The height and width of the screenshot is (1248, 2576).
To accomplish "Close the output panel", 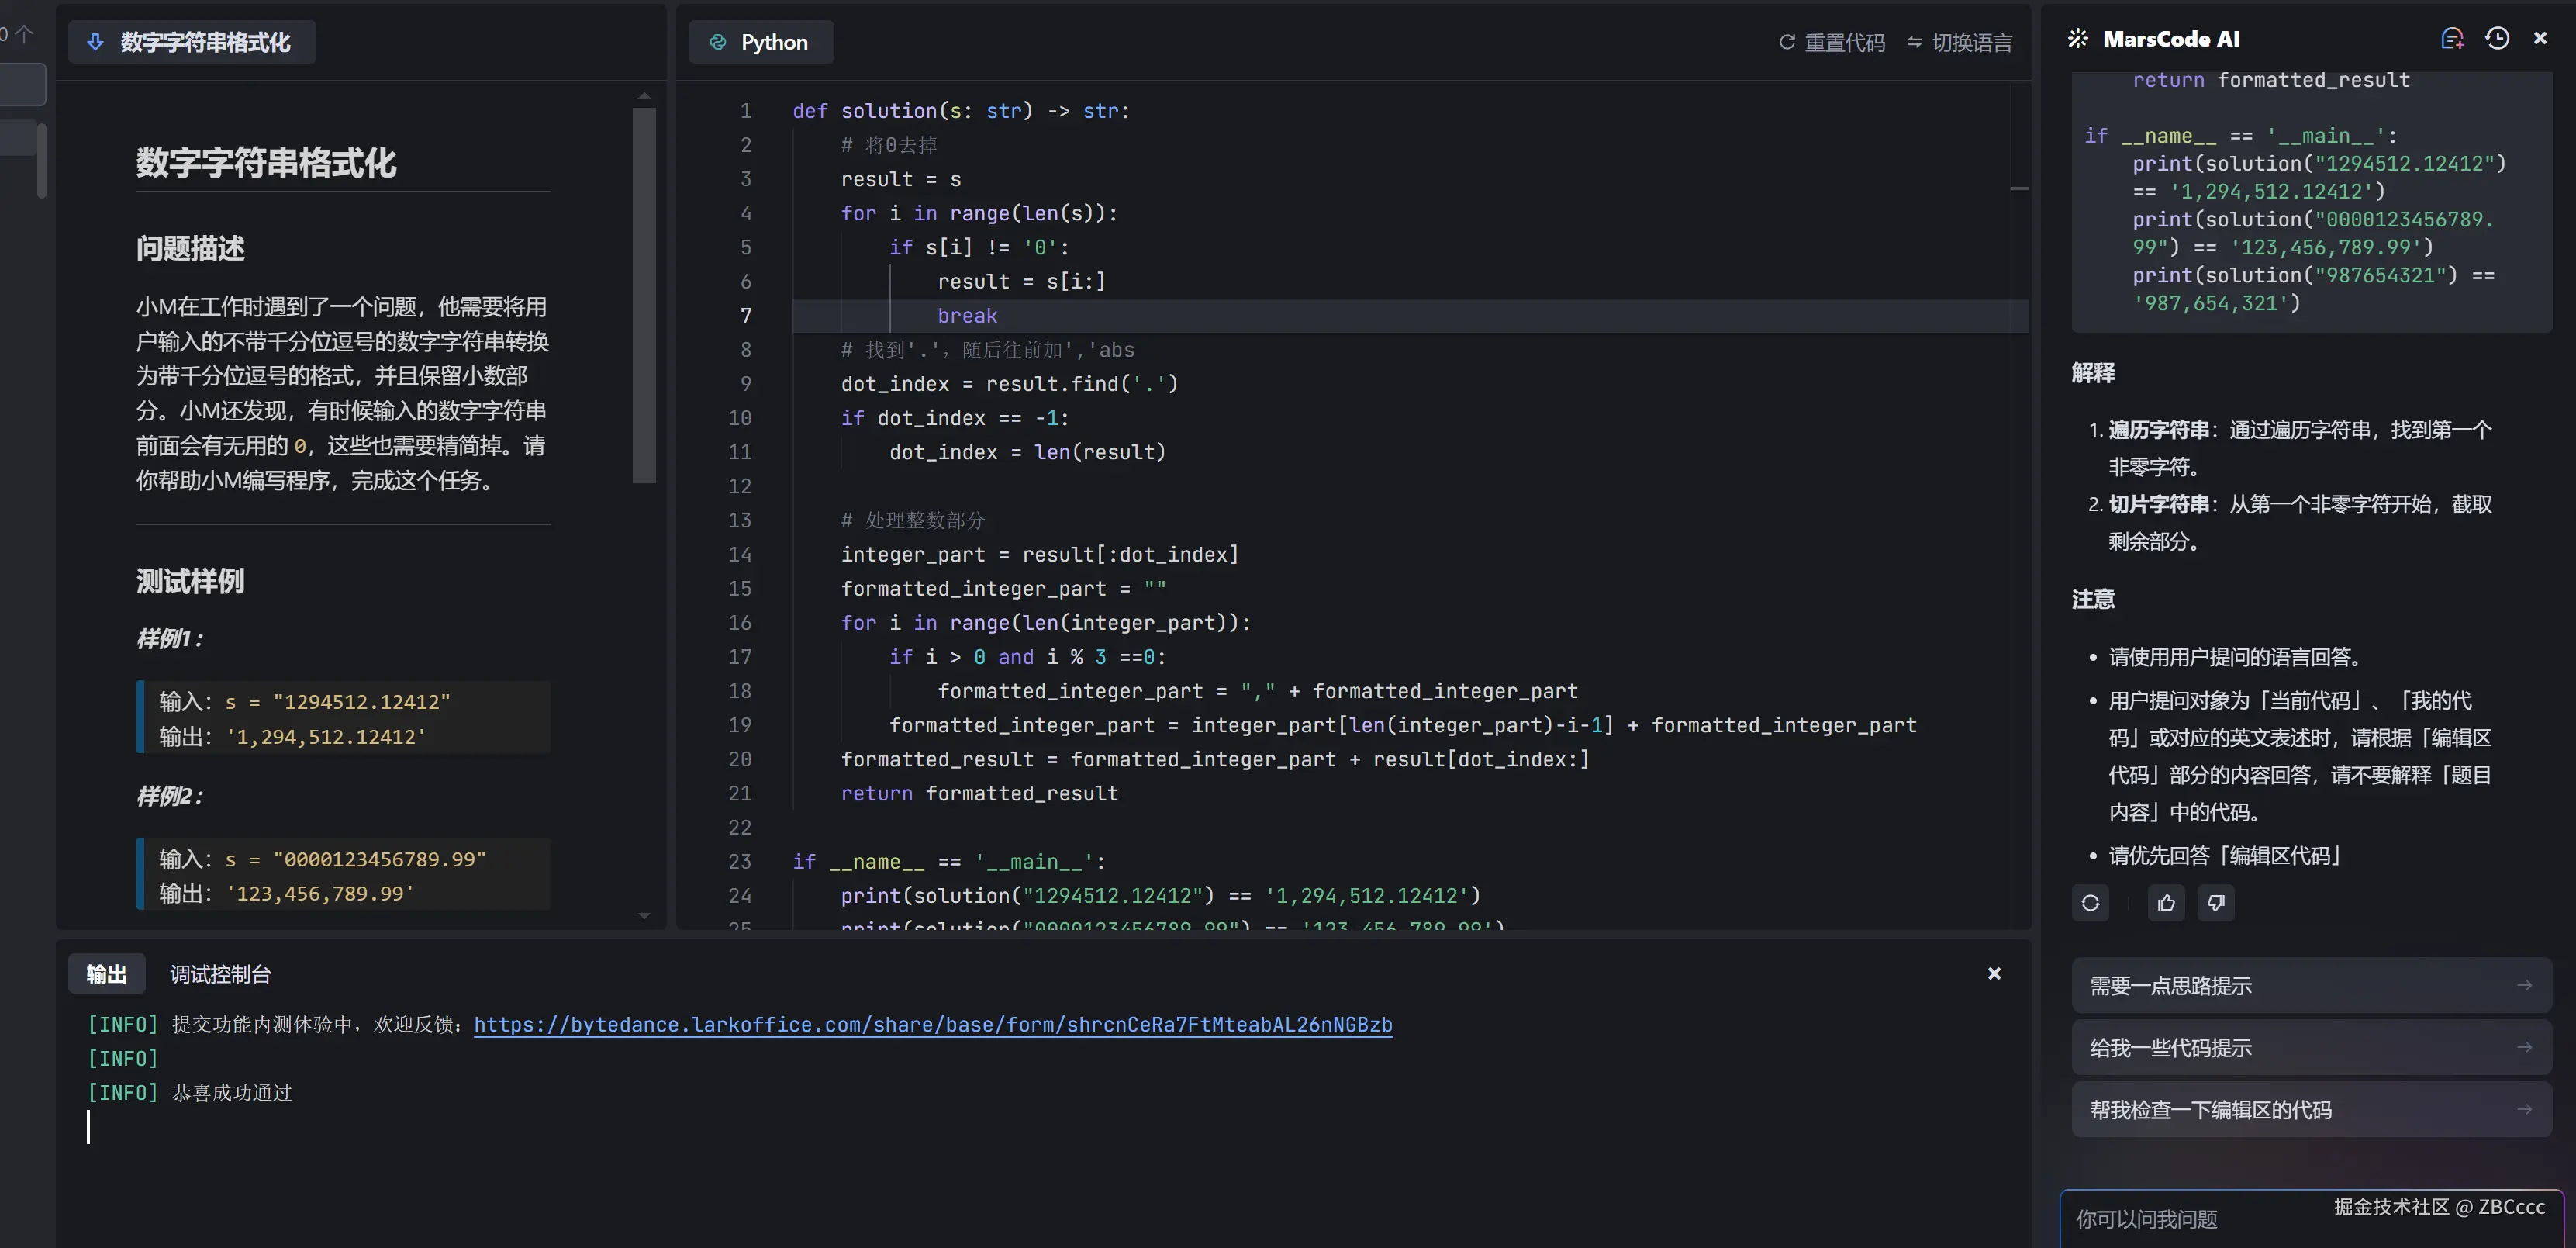I will tap(1994, 973).
